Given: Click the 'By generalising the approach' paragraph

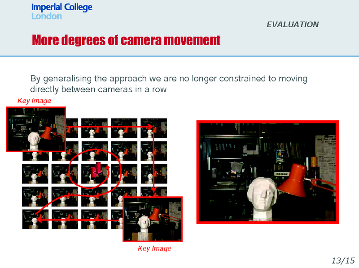Looking at the screenshot, I should 168,84.
